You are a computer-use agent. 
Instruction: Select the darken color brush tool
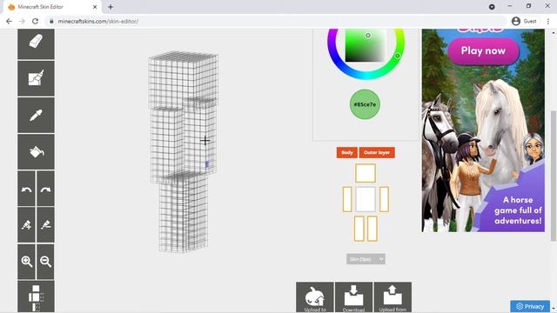[45, 225]
